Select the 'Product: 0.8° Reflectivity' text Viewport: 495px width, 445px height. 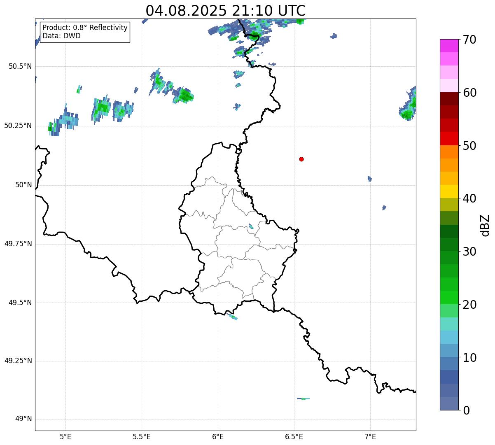click(x=85, y=28)
